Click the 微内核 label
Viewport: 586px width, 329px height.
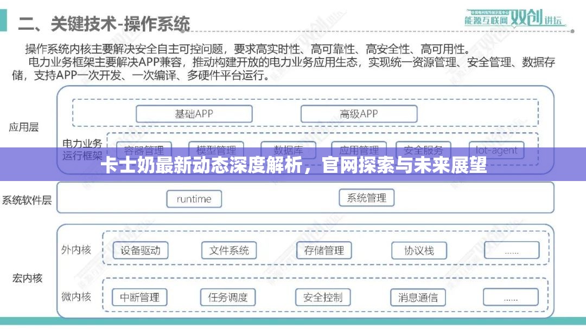tap(77, 297)
